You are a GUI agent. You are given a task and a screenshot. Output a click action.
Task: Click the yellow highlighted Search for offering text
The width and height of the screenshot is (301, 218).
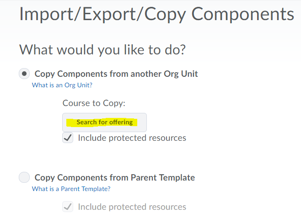(104, 122)
